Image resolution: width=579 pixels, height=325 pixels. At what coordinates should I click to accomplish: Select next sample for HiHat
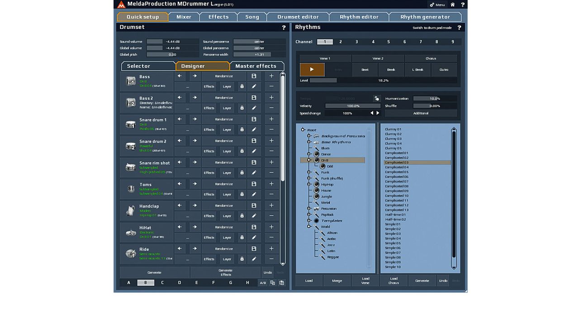[195, 227]
